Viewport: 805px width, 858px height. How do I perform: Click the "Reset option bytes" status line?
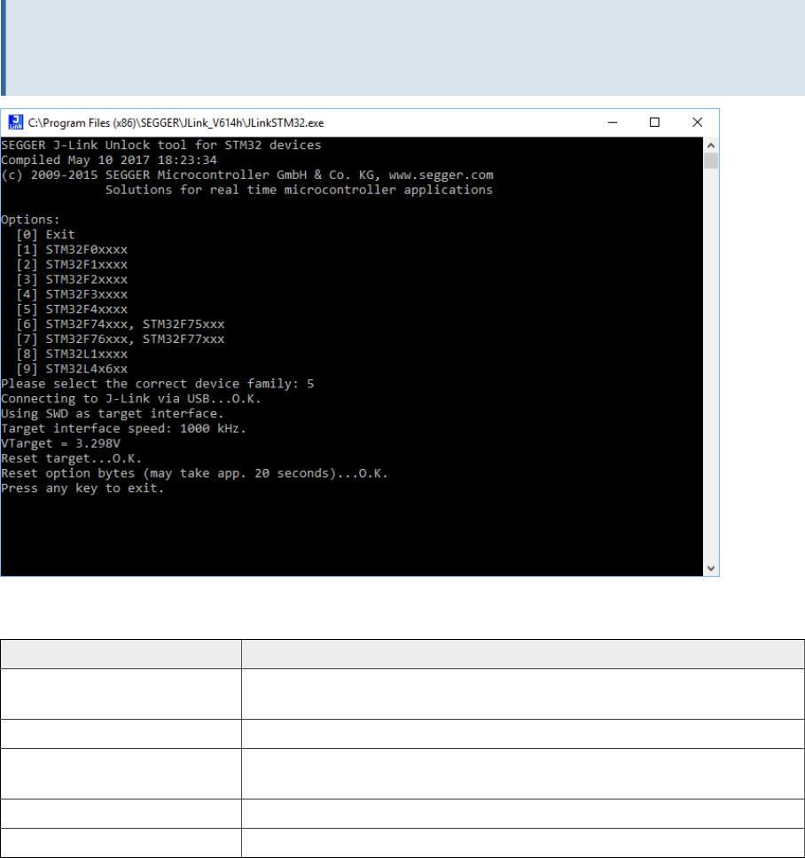[194, 473]
